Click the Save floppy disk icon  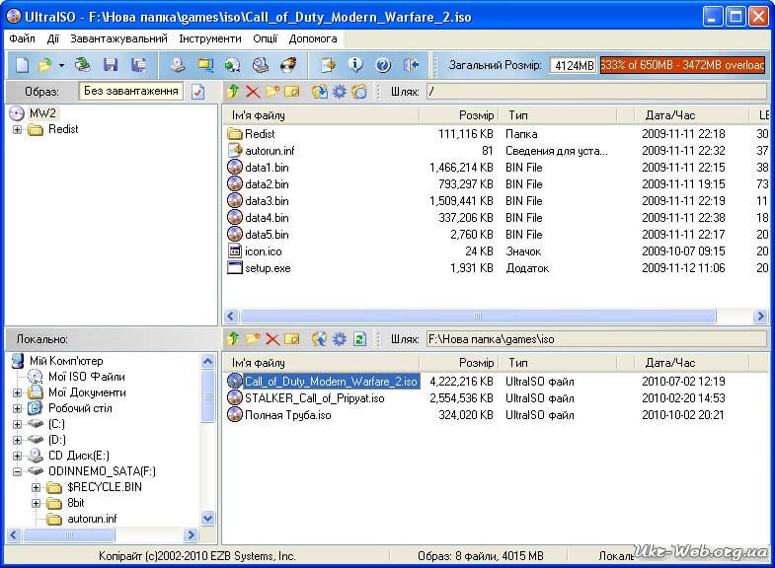point(111,65)
